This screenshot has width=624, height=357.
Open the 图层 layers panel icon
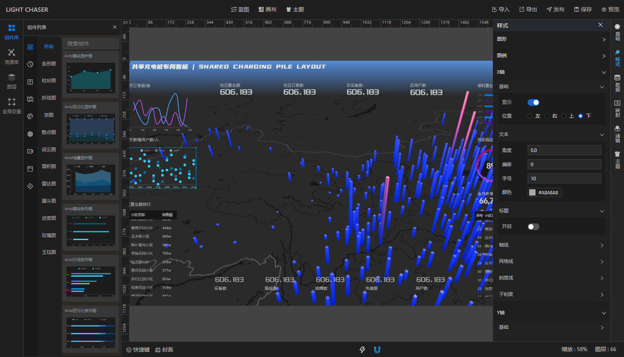[12, 82]
